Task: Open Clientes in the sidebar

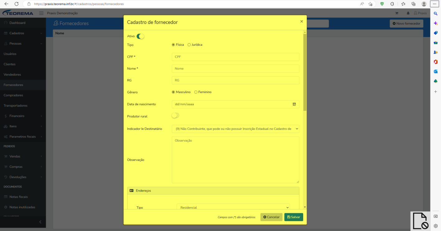Action: point(23,64)
